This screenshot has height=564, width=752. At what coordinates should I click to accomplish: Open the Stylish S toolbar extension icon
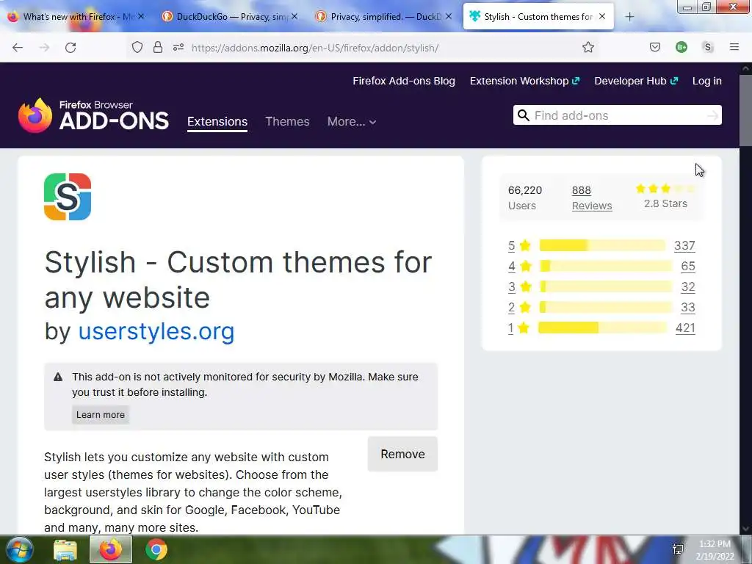click(708, 48)
